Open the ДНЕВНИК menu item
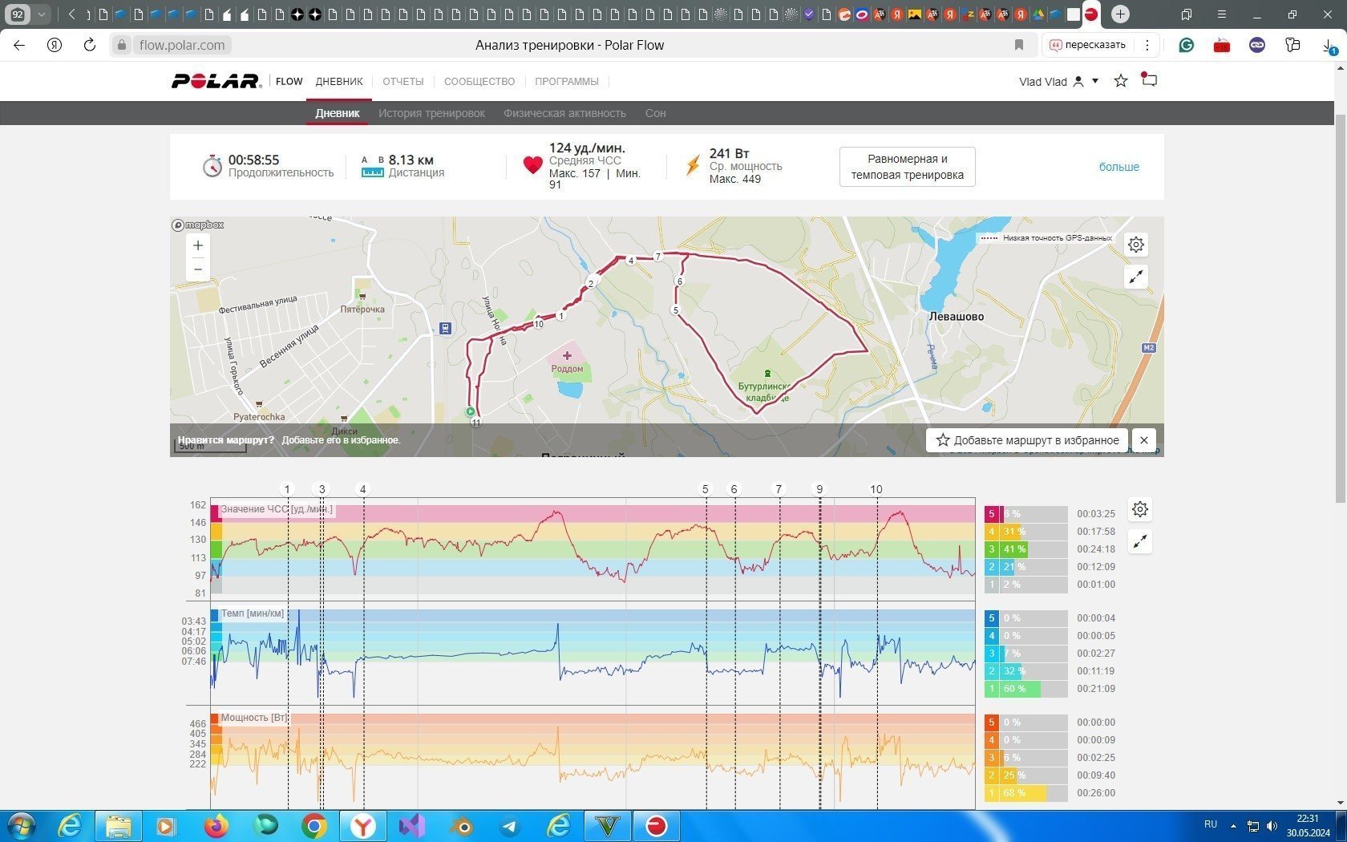The width and height of the screenshot is (1347, 842). (339, 82)
